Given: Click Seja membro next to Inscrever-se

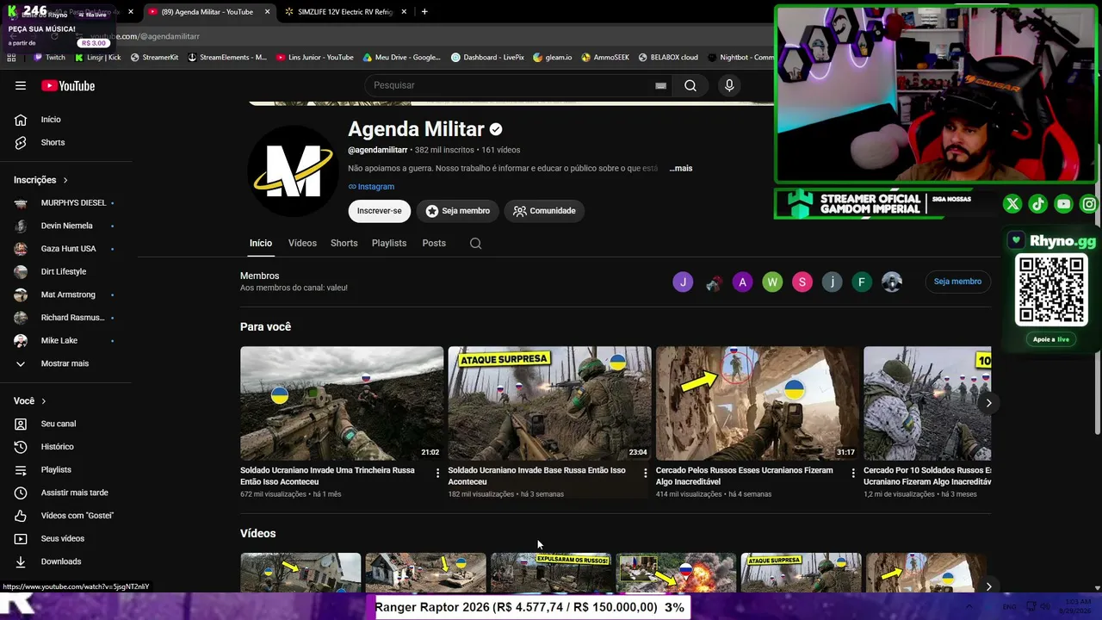Looking at the screenshot, I should 458,211.
